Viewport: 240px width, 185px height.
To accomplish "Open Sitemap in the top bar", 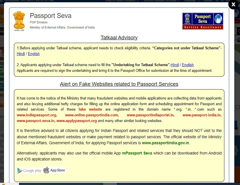I will (x=190, y=1).
